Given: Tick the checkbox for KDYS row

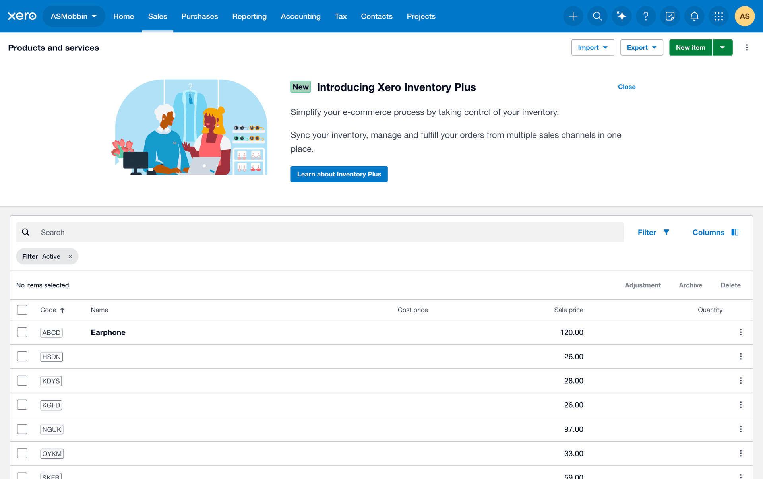Looking at the screenshot, I should tap(22, 381).
